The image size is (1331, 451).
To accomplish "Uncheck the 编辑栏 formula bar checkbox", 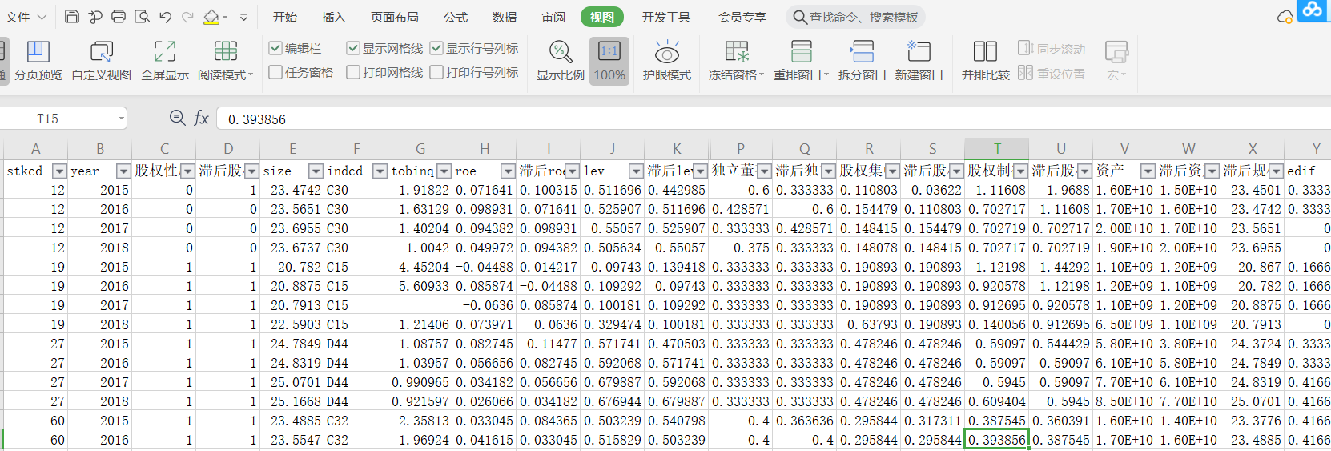I will [275, 48].
